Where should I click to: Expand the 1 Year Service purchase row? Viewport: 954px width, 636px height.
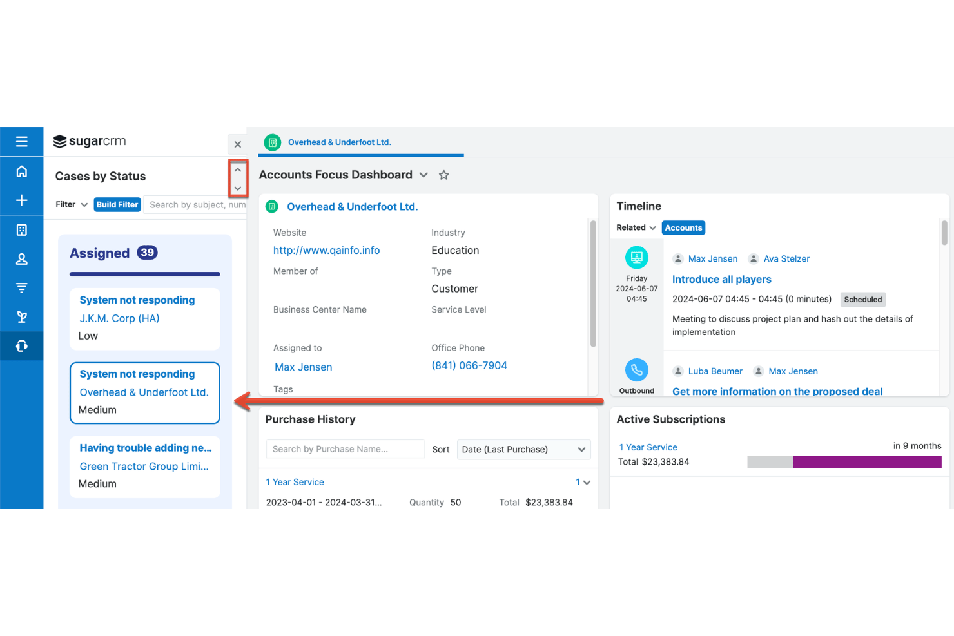click(583, 482)
